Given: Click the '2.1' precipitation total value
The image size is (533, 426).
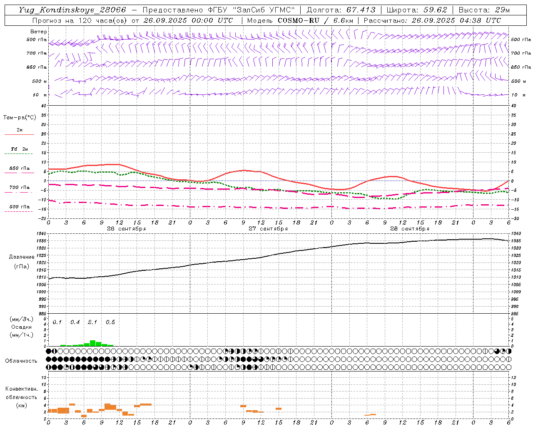Looking at the screenshot, I should (92, 322).
